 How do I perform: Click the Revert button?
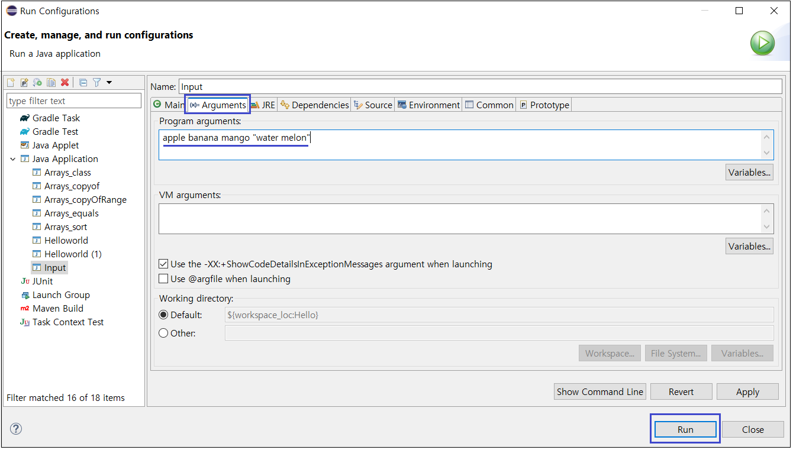click(681, 391)
